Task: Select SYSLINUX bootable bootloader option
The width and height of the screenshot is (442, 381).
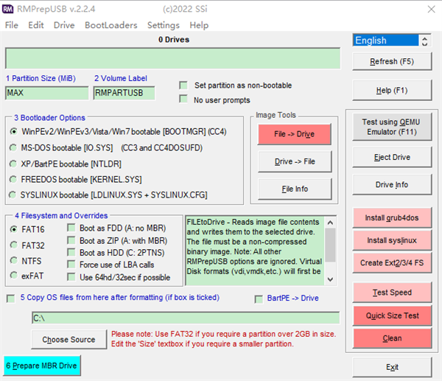Action: 14,195
